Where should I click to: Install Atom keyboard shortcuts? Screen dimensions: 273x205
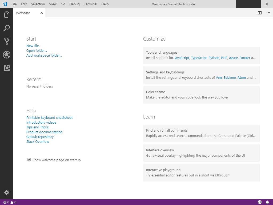coord(242,78)
